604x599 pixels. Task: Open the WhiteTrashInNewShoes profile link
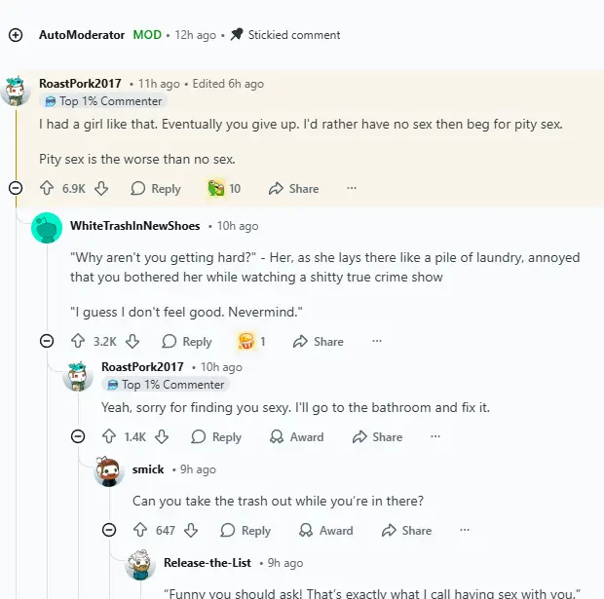click(134, 226)
